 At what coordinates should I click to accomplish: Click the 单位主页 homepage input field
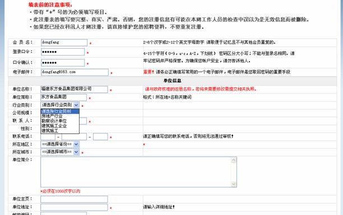(74, 199)
